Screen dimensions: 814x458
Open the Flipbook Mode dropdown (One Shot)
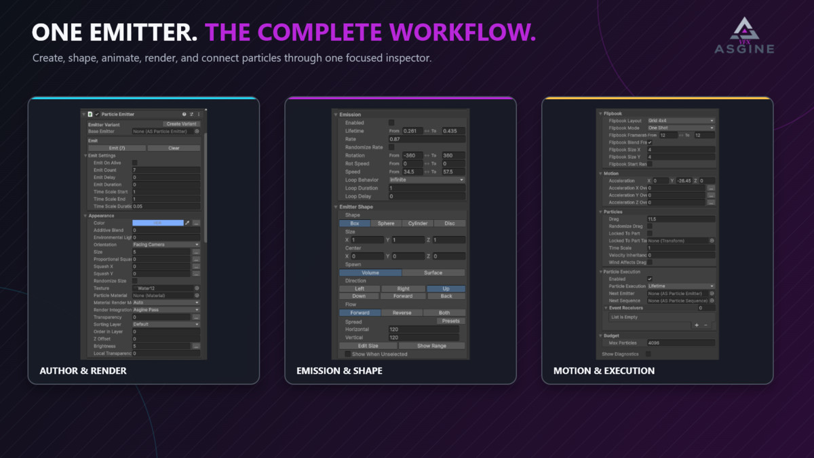pyautogui.click(x=681, y=128)
